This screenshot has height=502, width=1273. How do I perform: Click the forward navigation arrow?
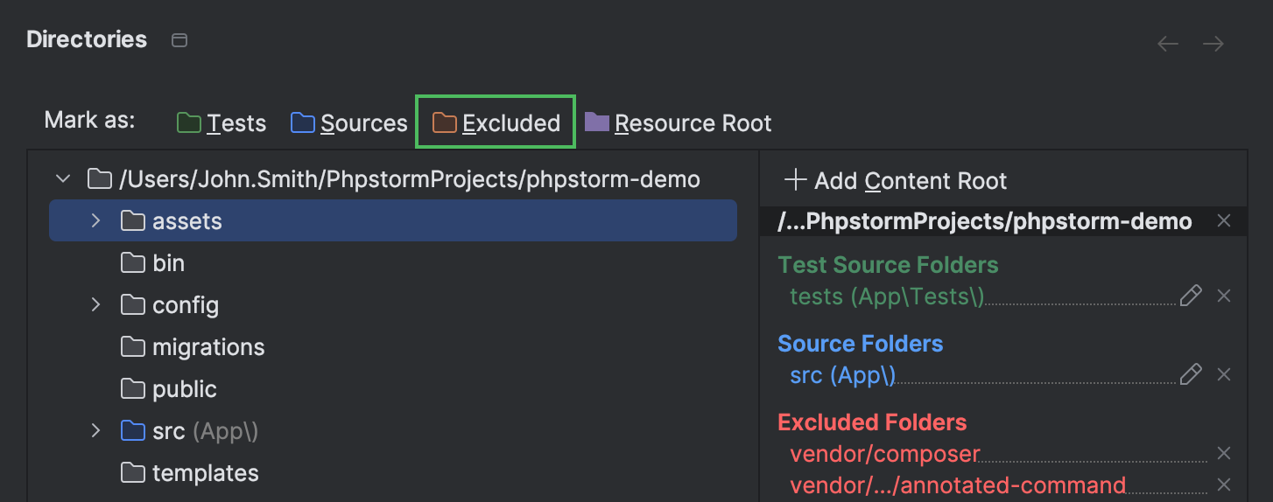pos(1213,44)
